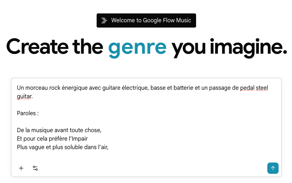This screenshot has height=183, width=292.
Task: Open the prompt settings sliders icon
Action: [x=35, y=168]
